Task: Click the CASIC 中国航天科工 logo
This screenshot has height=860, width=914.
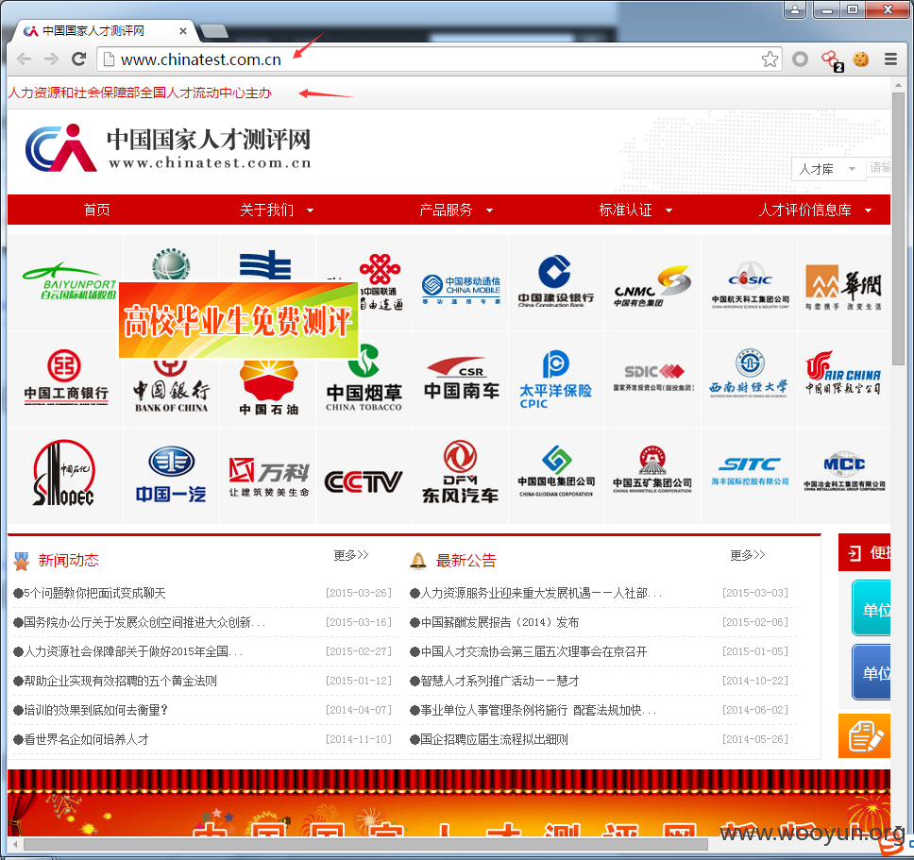Action: pyautogui.click(x=751, y=286)
